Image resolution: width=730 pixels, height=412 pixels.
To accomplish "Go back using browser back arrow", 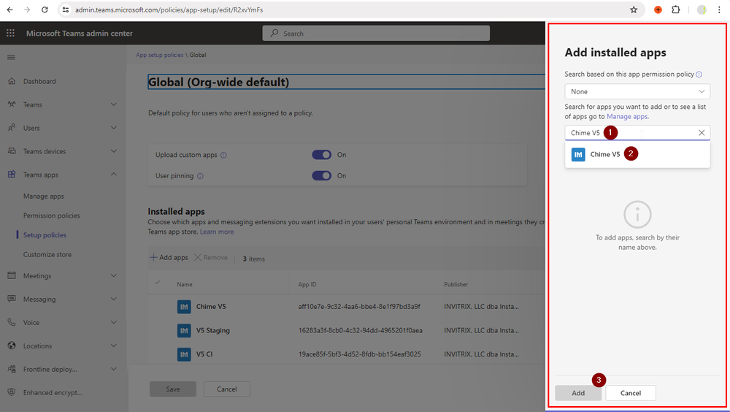I will [9, 9].
